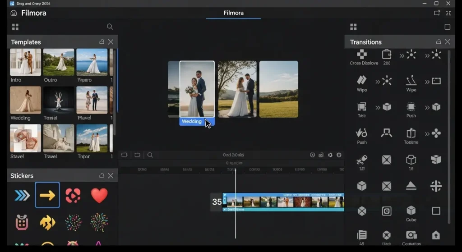This screenshot has width=462, height=252.
Task: Close the Templates panel
Action: pyautogui.click(x=111, y=42)
